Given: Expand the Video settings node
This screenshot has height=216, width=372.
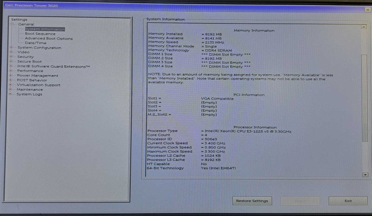Looking at the screenshot, I should [x=11, y=52].
